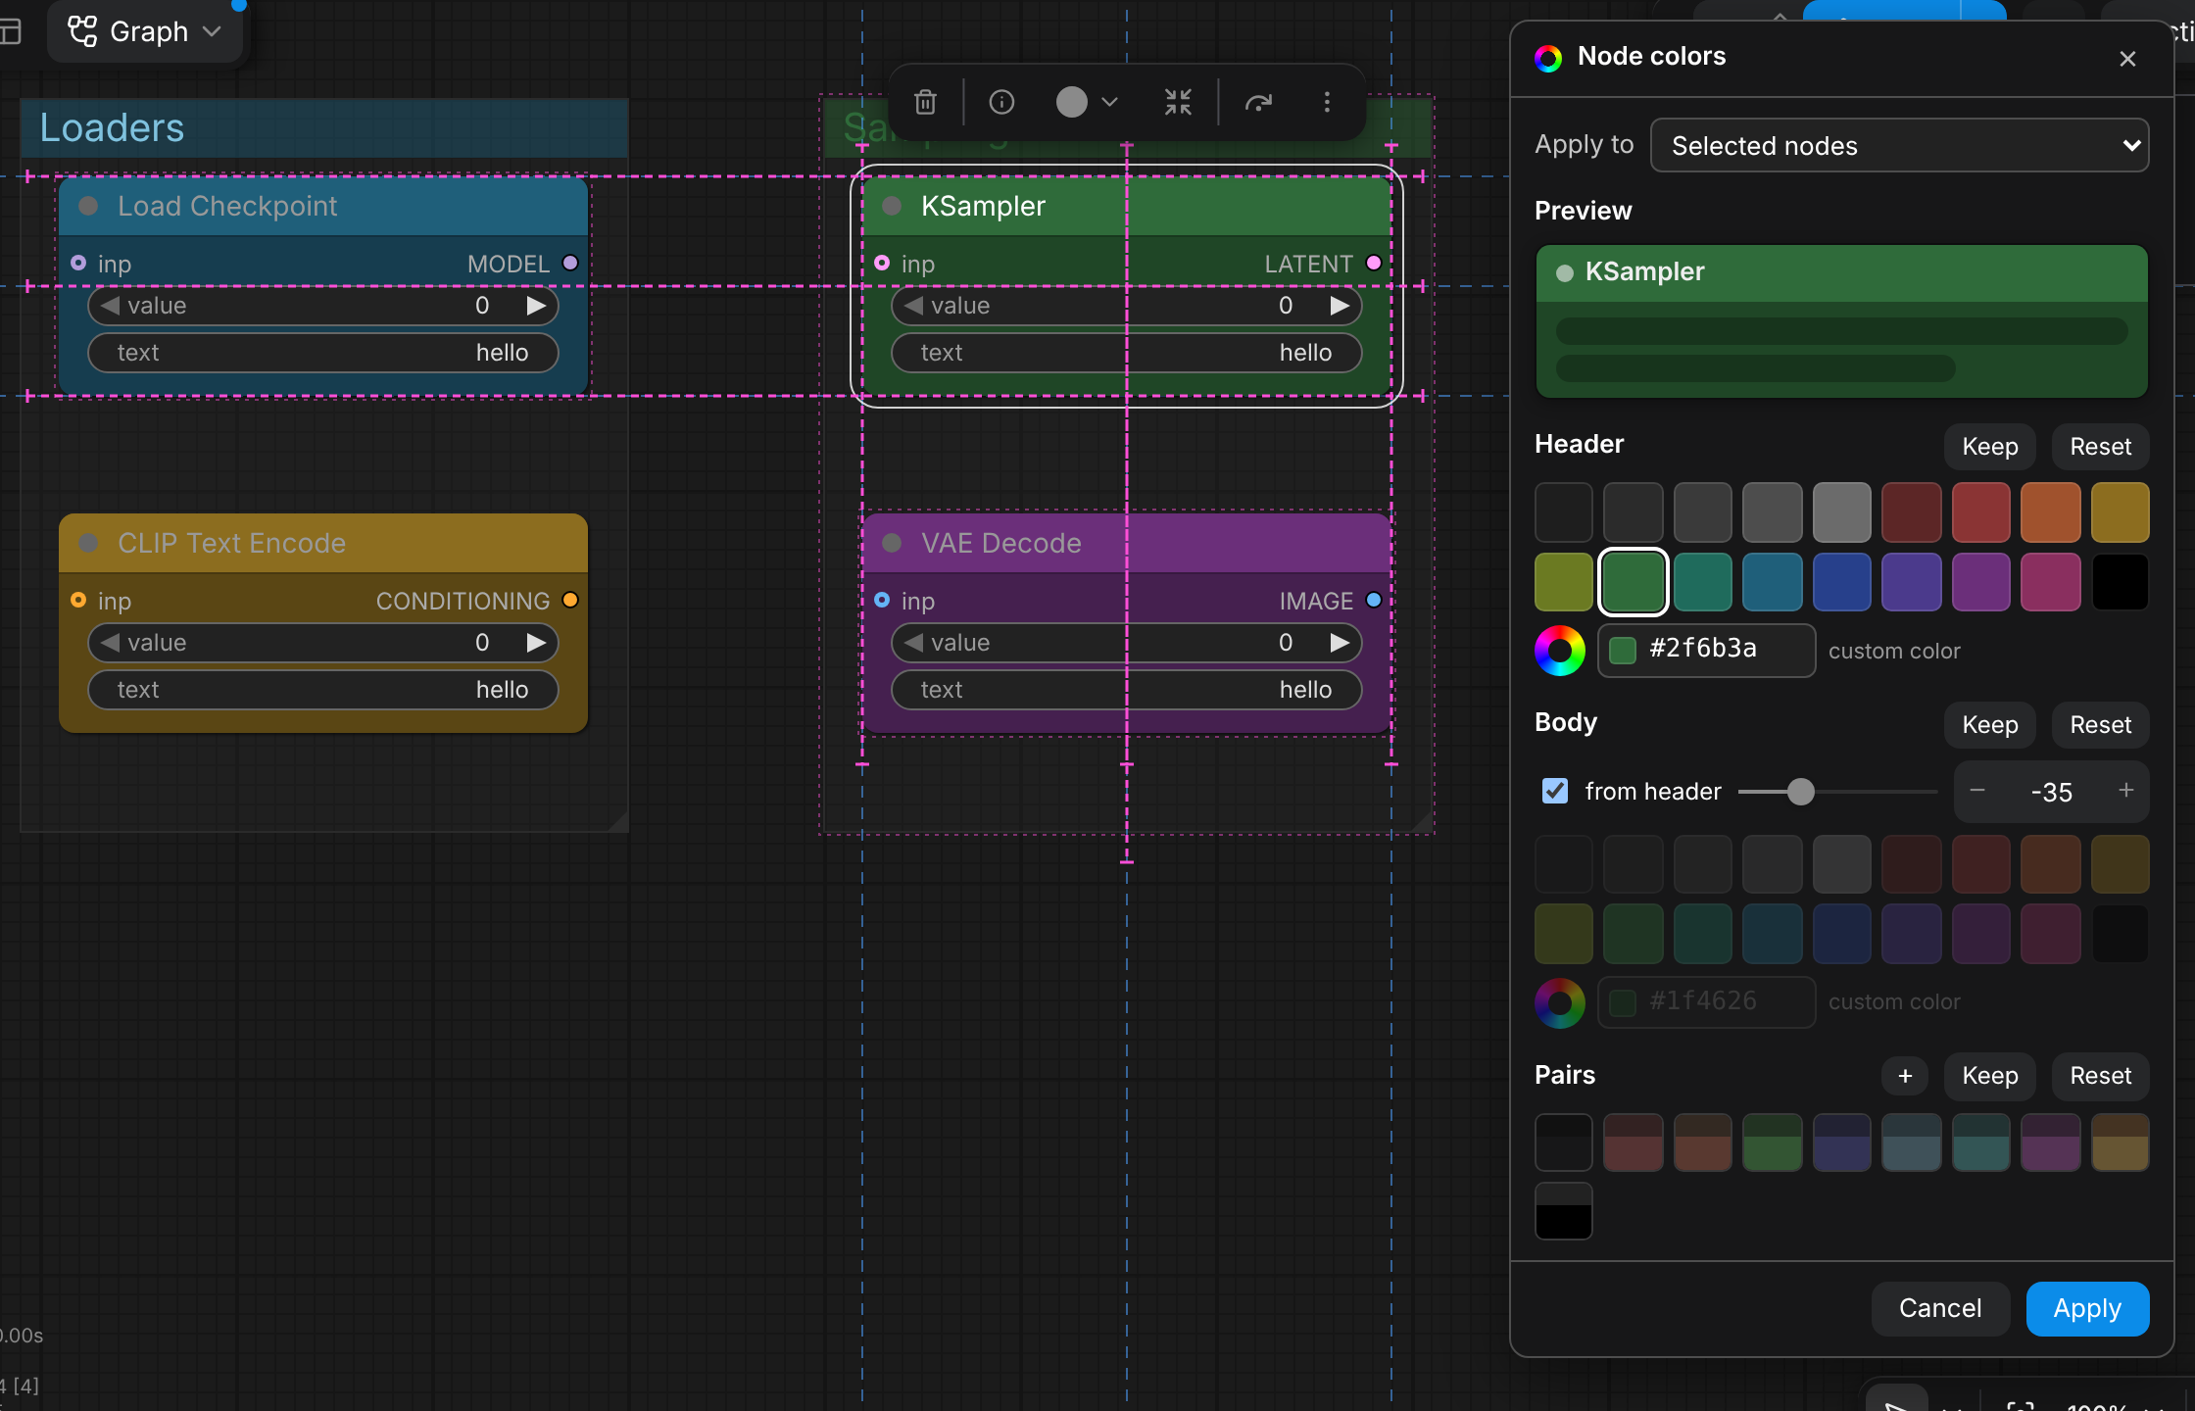Open node info icon in toolbar

[x=1001, y=102]
